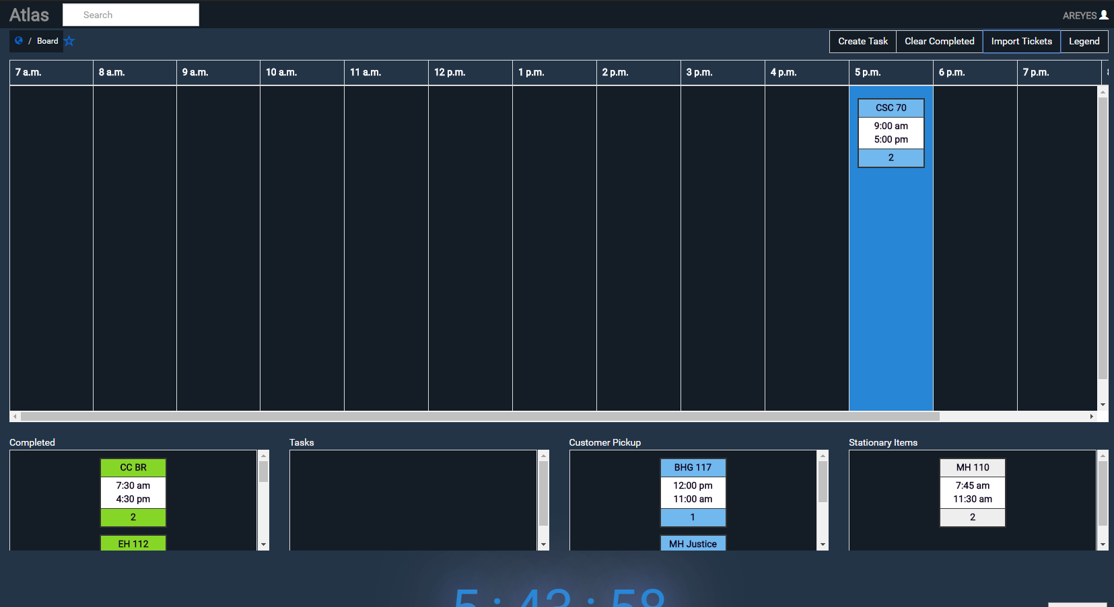Click the timeline scroll up arrow
The height and width of the screenshot is (607, 1114).
click(x=1103, y=91)
